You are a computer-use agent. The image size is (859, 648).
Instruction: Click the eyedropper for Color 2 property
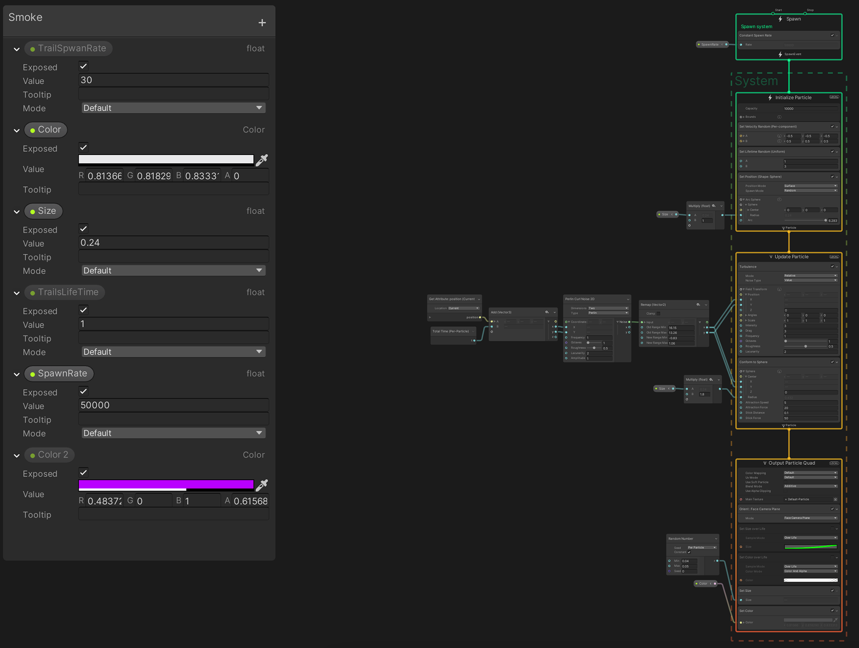click(262, 485)
